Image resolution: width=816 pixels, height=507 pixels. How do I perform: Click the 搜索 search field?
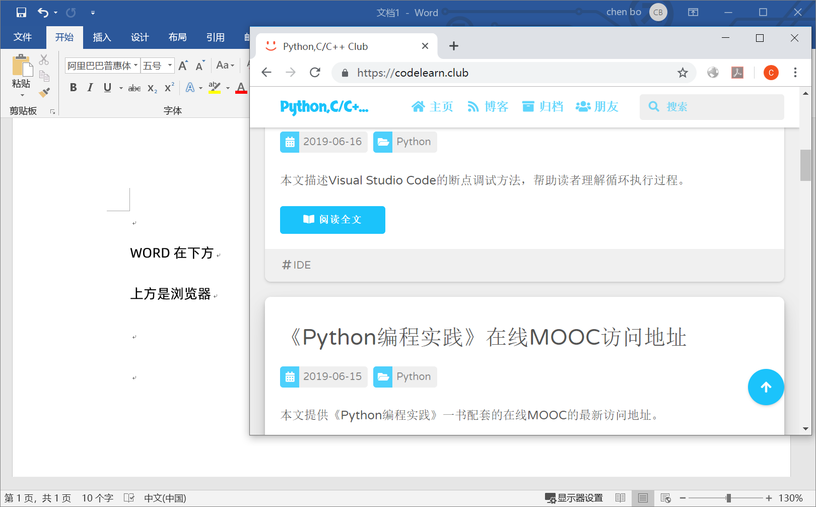tap(712, 107)
